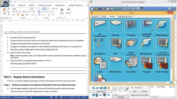Viewport: 177px width, 99px height.
Task: Open the highlight color dropdown arrow
Action: (20, 15)
